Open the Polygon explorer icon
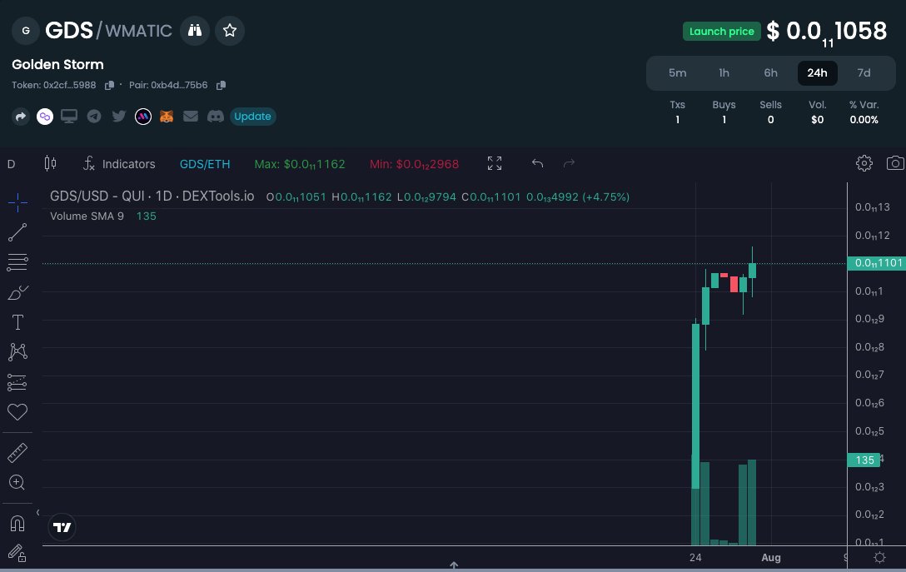The height and width of the screenshot is (572, 906). [45, 117]
